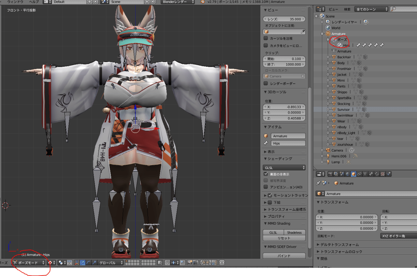Open XYZ オイラー角 rotation mode dropdown
Viewport: 417px width, 276px height.
point(399,236)
